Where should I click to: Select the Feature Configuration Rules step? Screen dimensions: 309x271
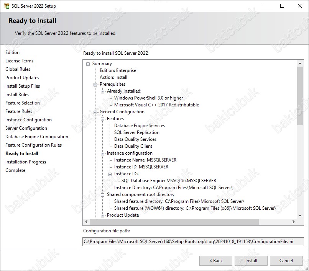pyautogui.click(x=33, y=145)
